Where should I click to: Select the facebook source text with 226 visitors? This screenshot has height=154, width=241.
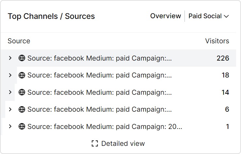click(x=99, y=58)
